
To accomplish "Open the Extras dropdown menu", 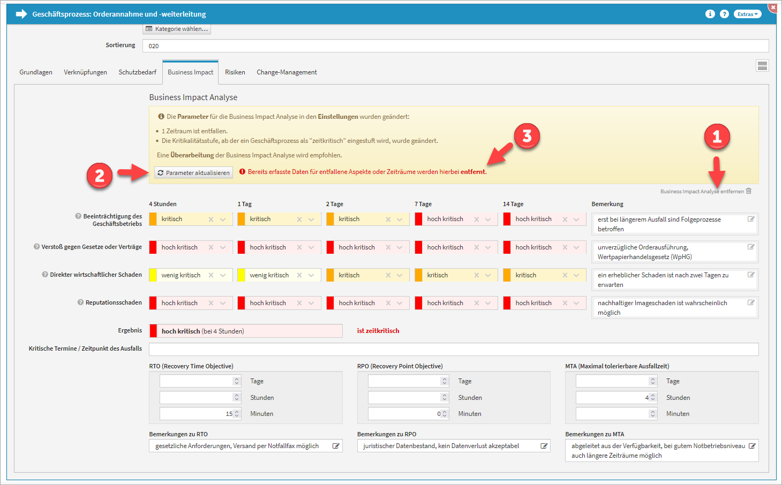I will pos(747,14).
